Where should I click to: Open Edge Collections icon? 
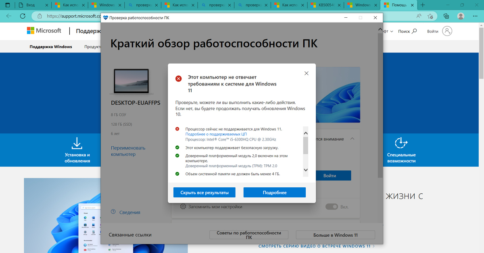446,17
